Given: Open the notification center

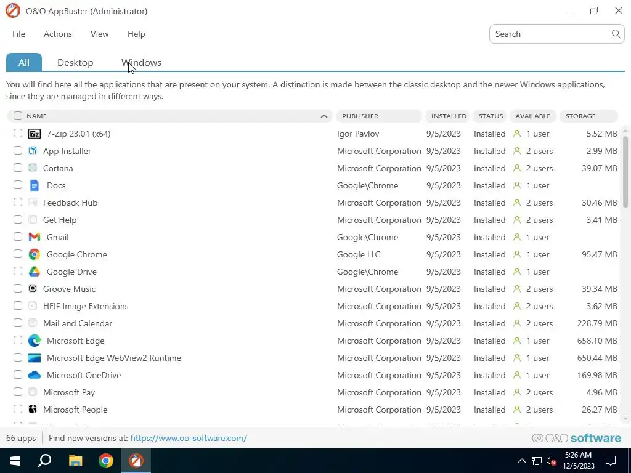Looking at the screenshot, I should (611, 461).
